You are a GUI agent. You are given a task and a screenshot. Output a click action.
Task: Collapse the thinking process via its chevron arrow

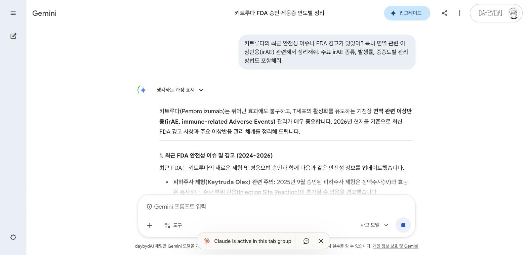[201, 90]
